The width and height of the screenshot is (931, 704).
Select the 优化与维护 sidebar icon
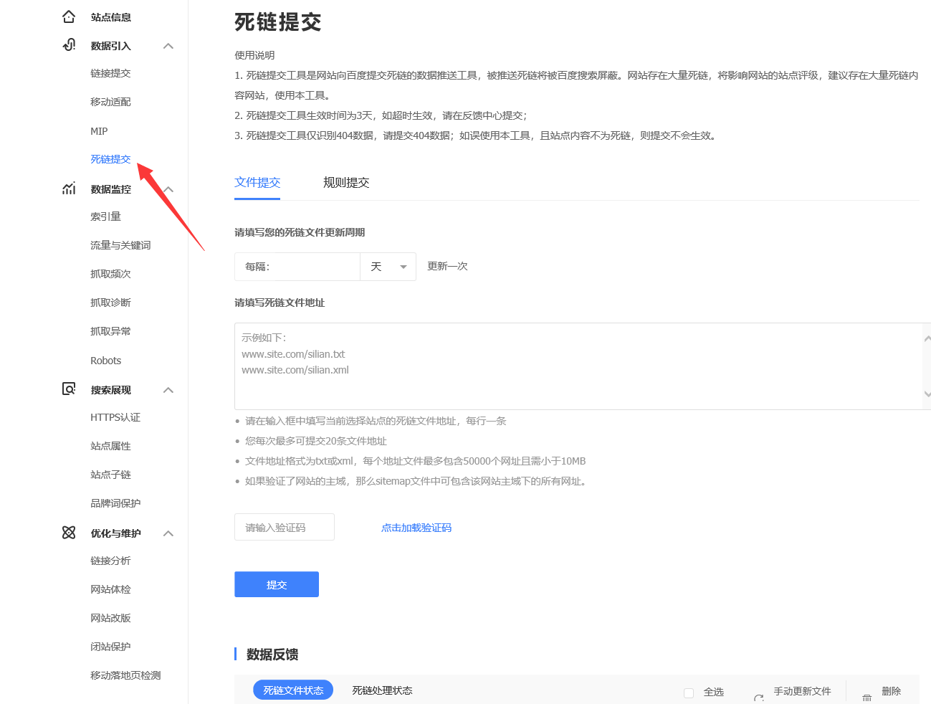click(68, 532)
